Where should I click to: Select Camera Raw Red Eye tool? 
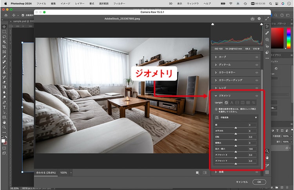click(x=267, y=46)
